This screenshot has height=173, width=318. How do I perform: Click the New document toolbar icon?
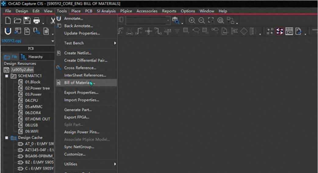(x=9, y=21)
